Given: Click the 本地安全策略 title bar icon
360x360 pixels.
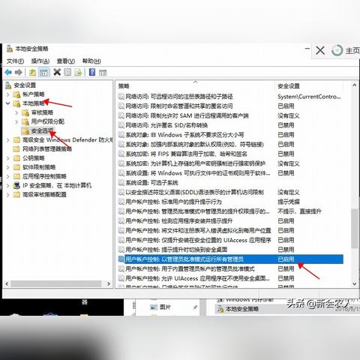Looking at the screenshot, I should (x=10, y=49).
